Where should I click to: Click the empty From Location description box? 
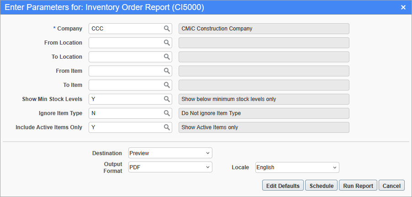pyautogui.click(x=264, y=43)
